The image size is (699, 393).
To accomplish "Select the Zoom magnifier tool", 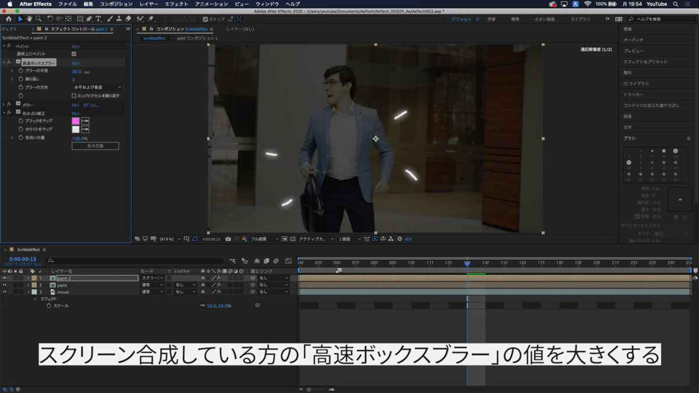I will (38, 19).
